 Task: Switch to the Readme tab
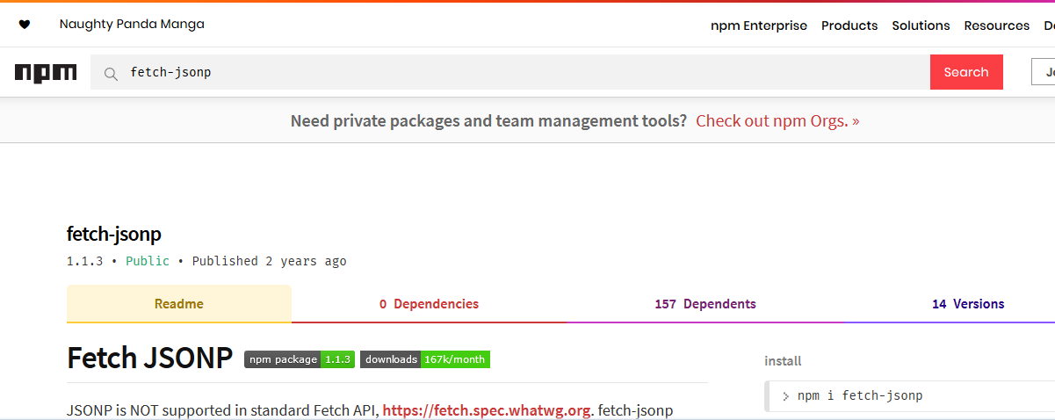click(179, 304)
